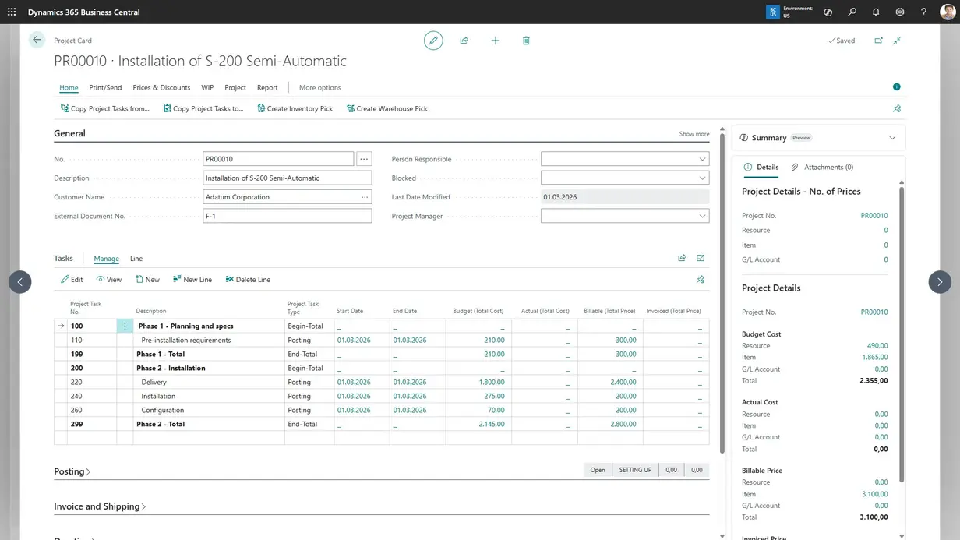This screenshot has height=540, width=960.
Task: Open Copilot icon in top bar
Action: [x=828, y=12]
